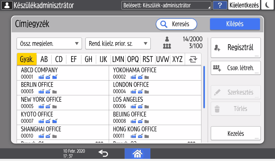The height and width of the screenshot is (161, 275).
Task: Select the LMN alphabet tab
Action: (118, 59)
